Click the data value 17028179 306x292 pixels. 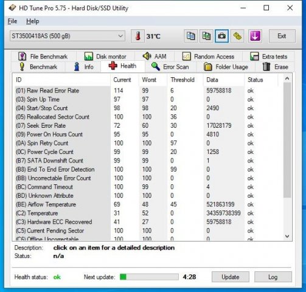pos(219,125)
